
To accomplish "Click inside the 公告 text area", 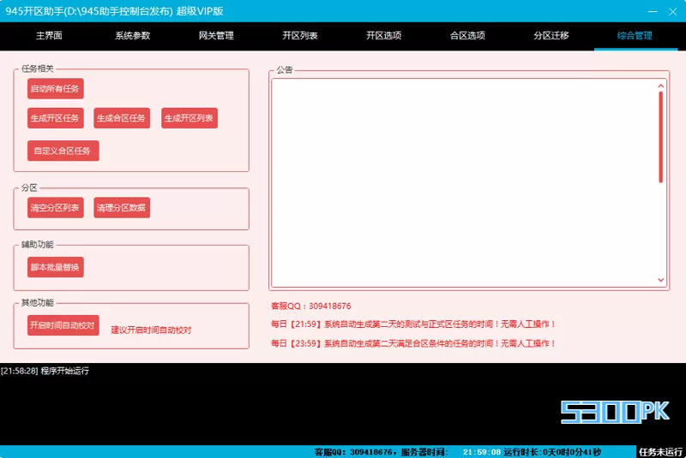I will 464,182.
